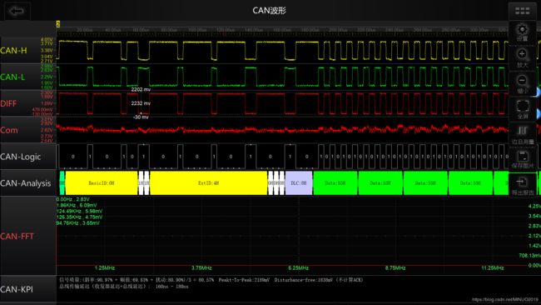Viewport: 541px width, 305px height.
Task: Click the Peak-To-Peak value in CAN-KPI
Action: click(244, 280)
